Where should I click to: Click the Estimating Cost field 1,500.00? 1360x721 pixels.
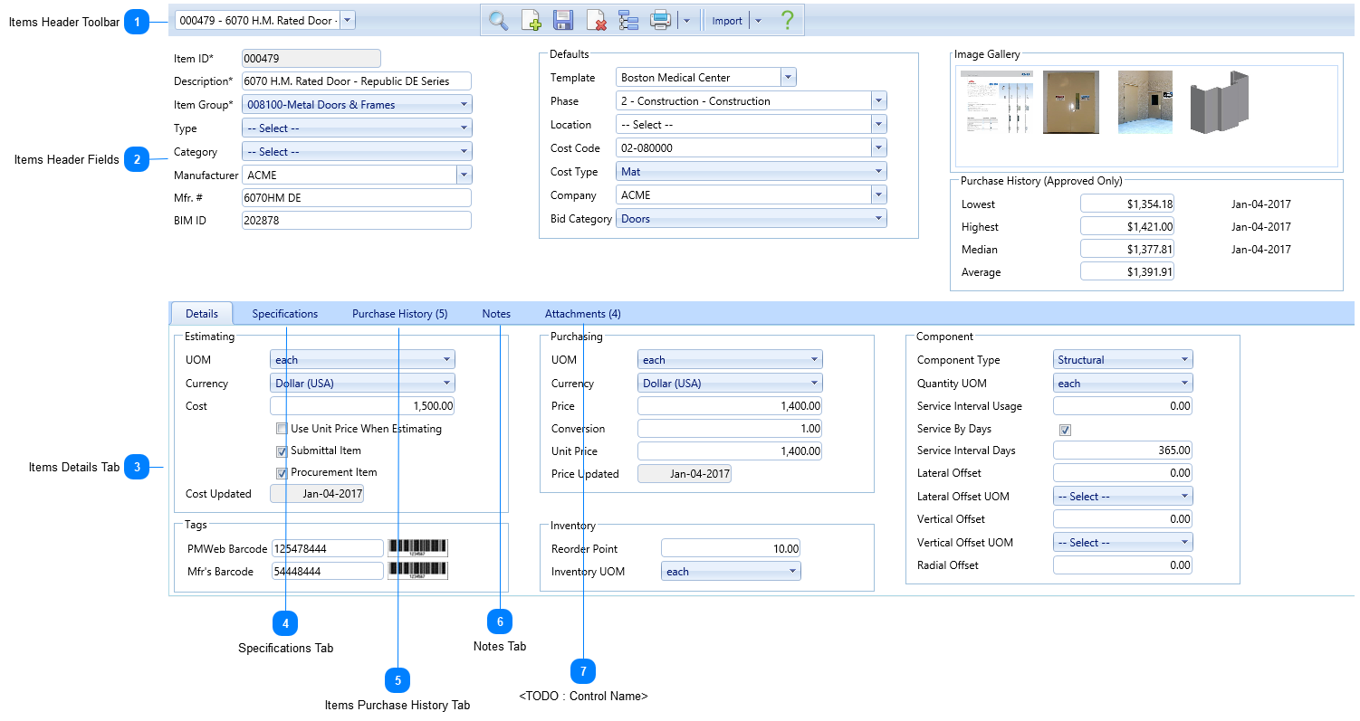(362, 406)
